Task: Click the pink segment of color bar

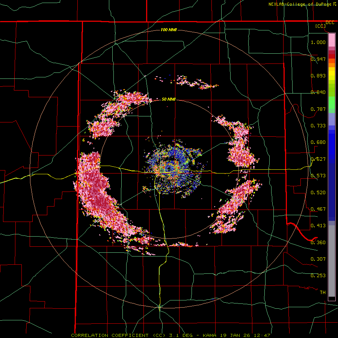Action: 332,40
